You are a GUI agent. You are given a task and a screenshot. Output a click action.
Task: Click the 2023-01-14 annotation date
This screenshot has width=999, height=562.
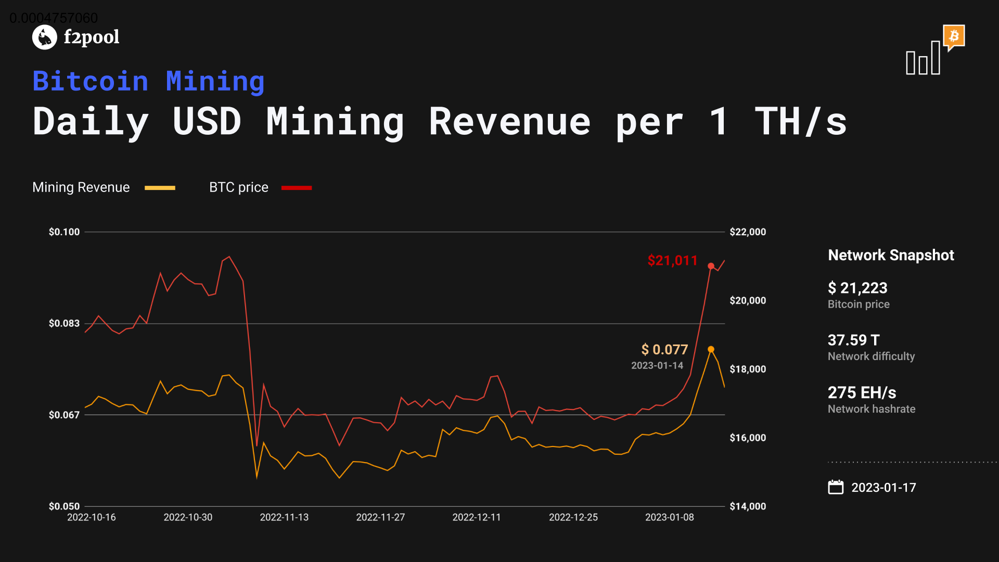pos(657,366)
